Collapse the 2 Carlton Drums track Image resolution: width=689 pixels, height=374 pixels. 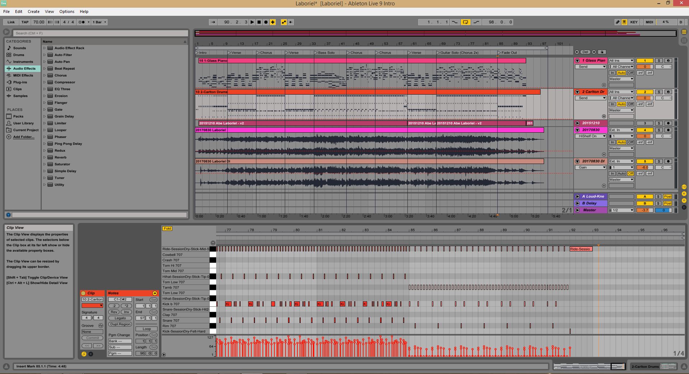[x=577, y=92]
